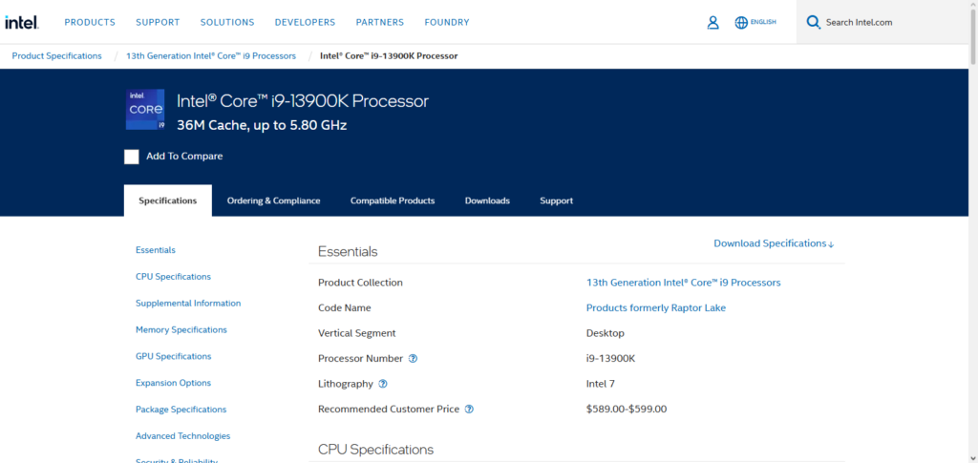The height and width of the screenshot is (463, 978).
Task: Jump to Essentials in sidebar
Action: (x=156, y=250)
